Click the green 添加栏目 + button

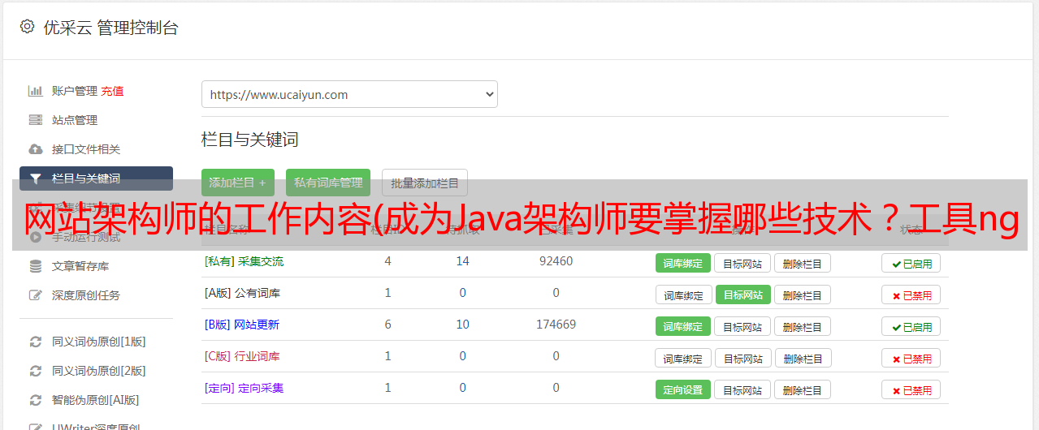pos(238,183)
